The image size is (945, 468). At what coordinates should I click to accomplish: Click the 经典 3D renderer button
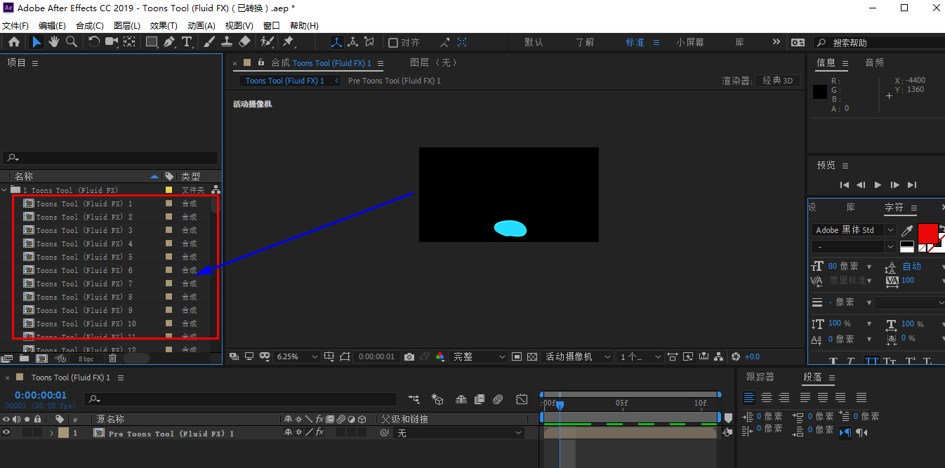(x=778, y=81)
